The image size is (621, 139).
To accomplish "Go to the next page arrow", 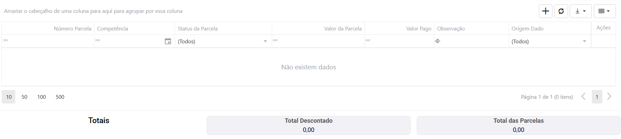I will point(609,97).
